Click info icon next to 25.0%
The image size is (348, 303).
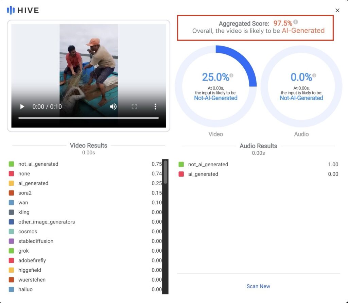(231, 75)
